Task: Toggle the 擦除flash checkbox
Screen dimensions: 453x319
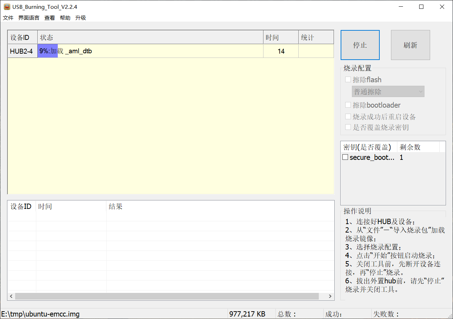Action: tap(348, 80)
